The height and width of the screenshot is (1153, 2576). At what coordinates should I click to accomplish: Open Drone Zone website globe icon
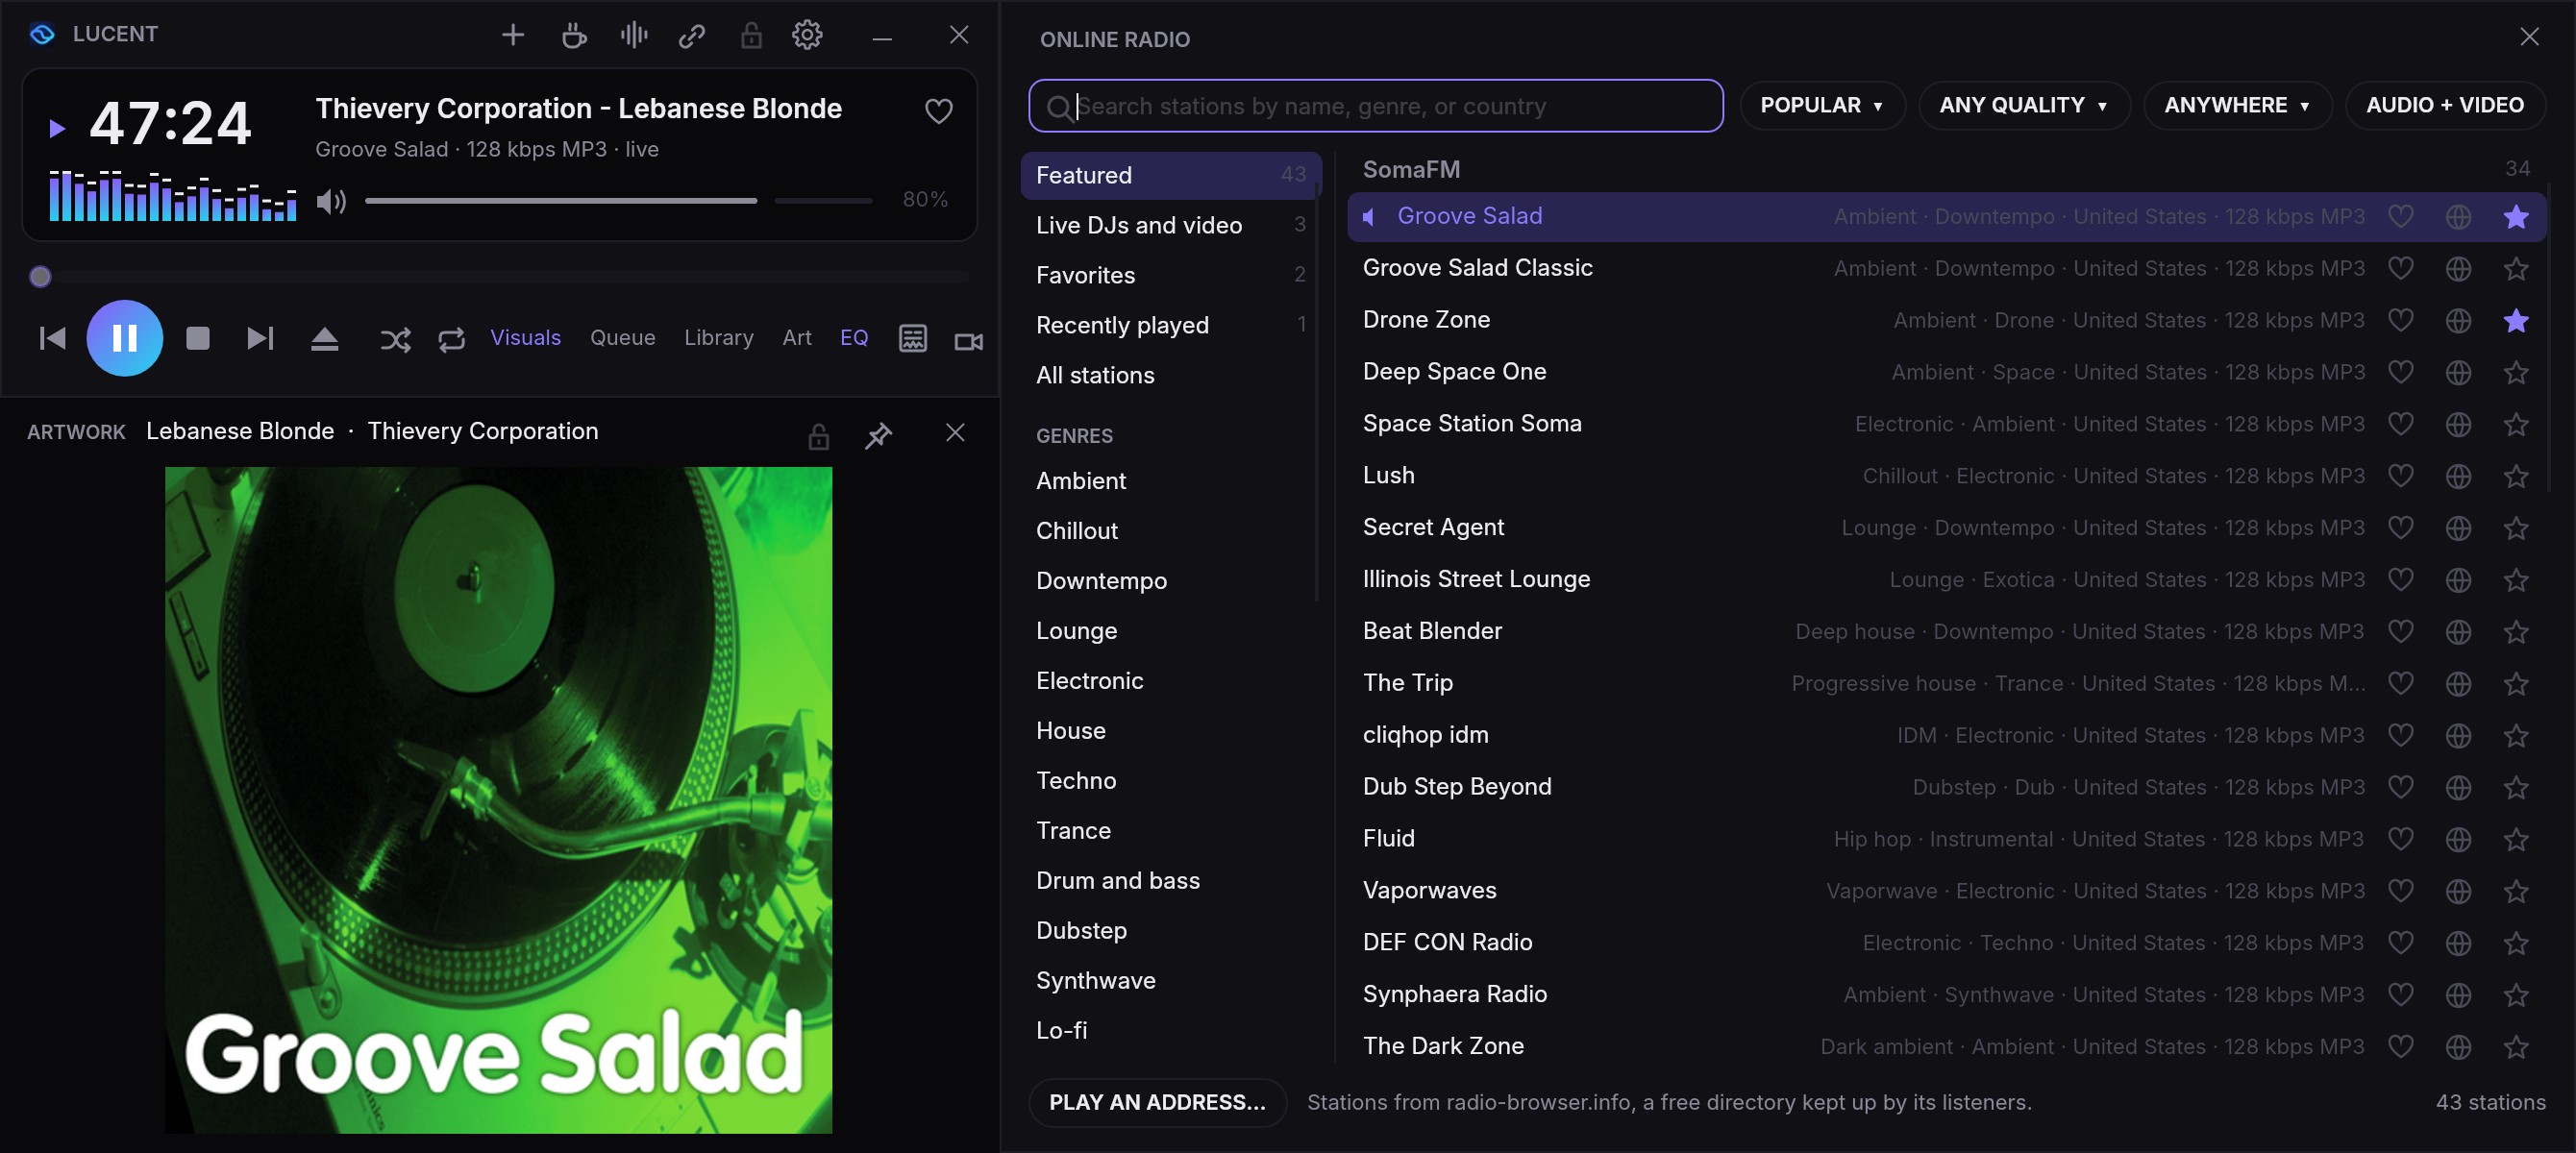click(2458, 321)
